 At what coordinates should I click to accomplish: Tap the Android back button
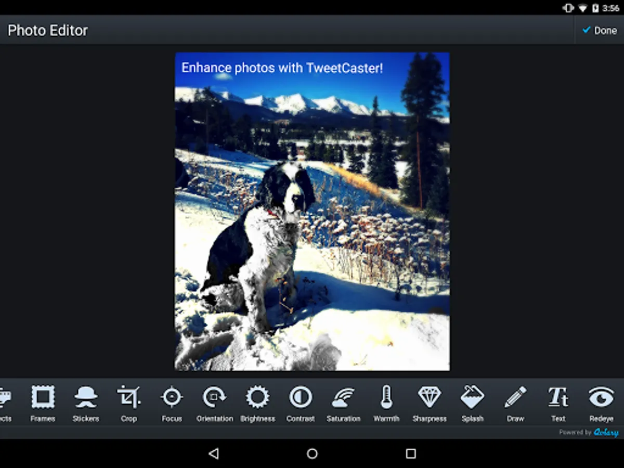click(x=213, y=453)
